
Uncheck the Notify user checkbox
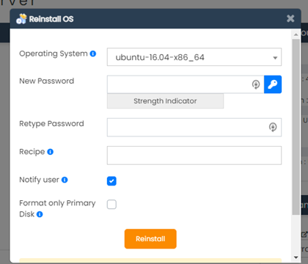pos(111,181)
